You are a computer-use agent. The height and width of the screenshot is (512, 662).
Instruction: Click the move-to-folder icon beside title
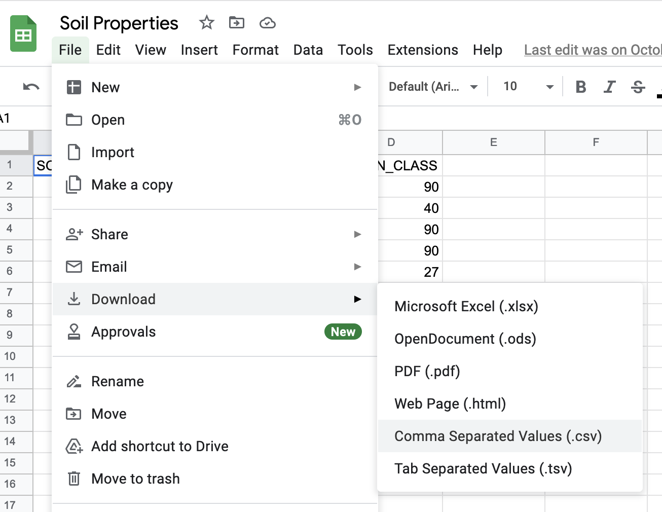pos(236,23)
